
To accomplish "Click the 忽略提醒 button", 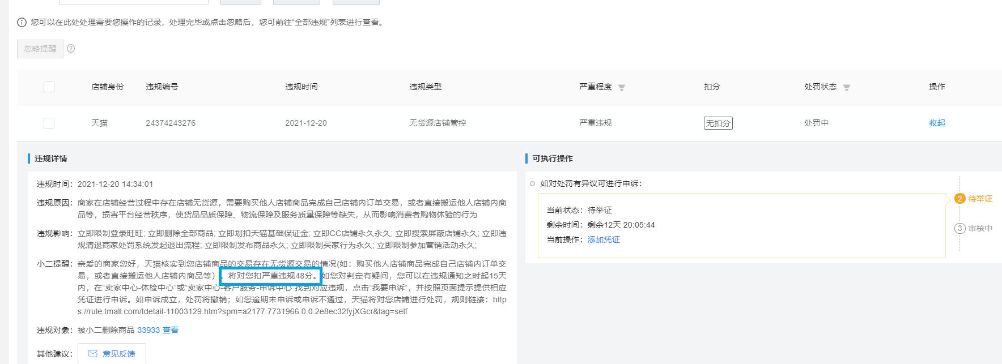I will coord(40,49).
